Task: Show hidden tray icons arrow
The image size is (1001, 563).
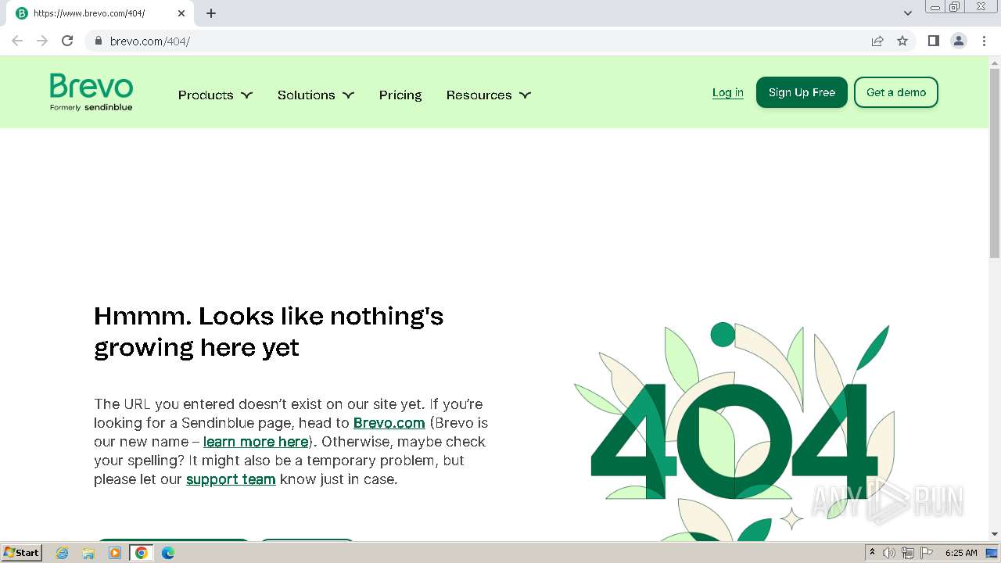Action: (872, 552)
